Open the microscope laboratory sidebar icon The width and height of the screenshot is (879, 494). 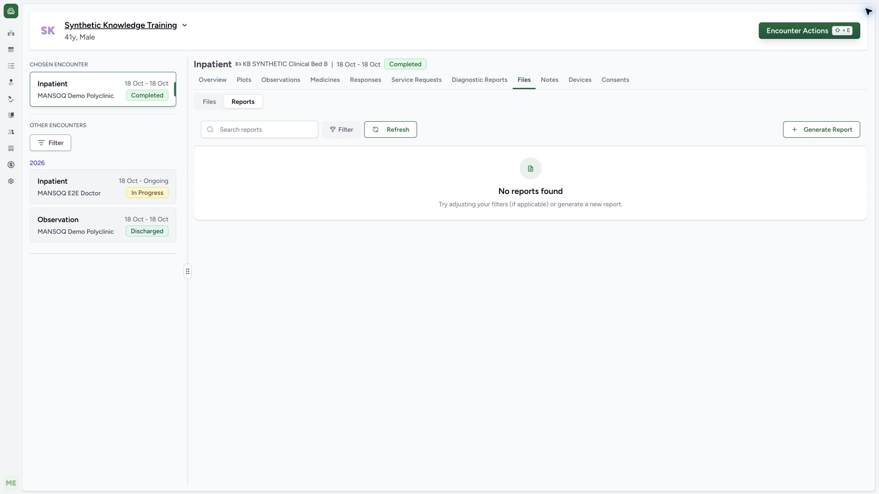tap(11, 99)
